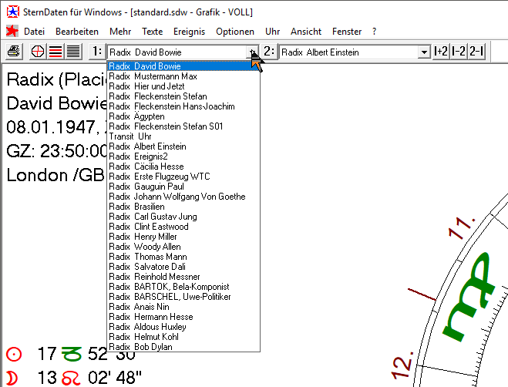
Task: Click the red Sun symbol in planet list
Action: pyautogui.click(x=14, y=355)
